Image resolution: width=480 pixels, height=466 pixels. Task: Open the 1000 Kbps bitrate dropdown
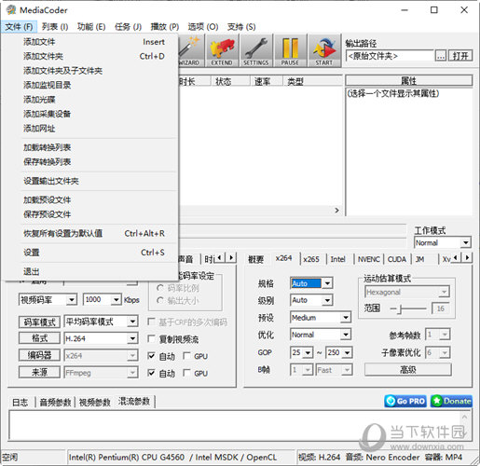click(x=116, y=300)
